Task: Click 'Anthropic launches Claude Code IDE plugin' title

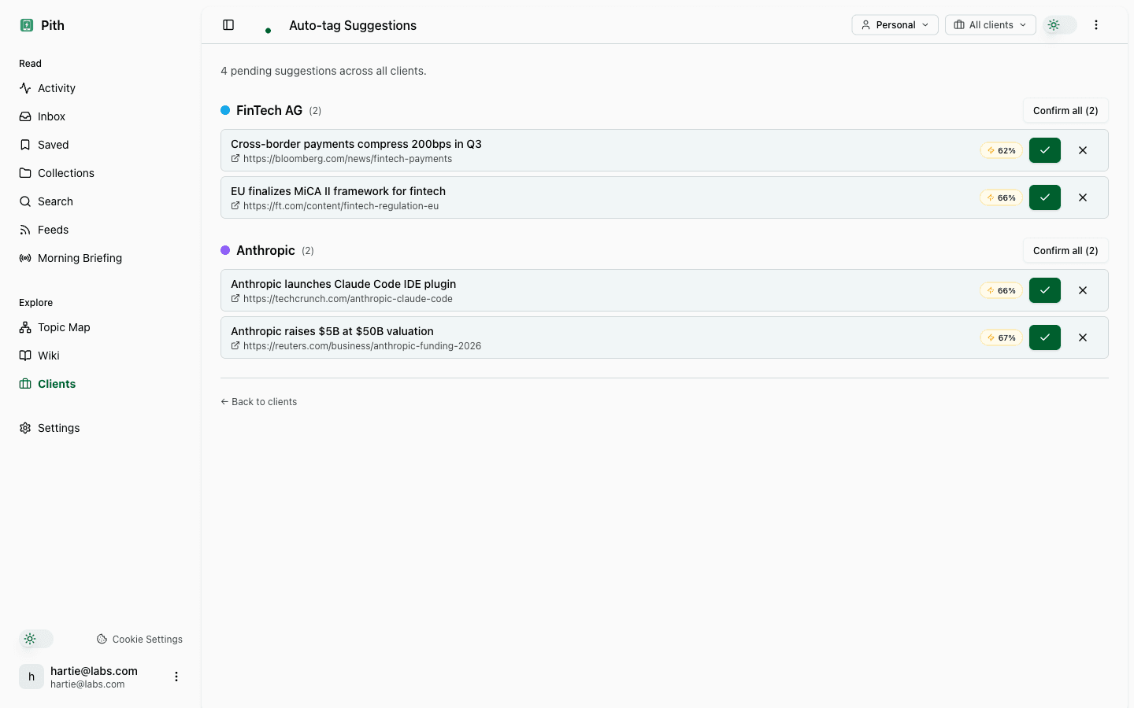Action: click(343, 284)
